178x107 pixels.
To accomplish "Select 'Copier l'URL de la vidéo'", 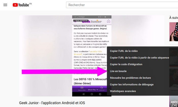I will coord(124,51).
